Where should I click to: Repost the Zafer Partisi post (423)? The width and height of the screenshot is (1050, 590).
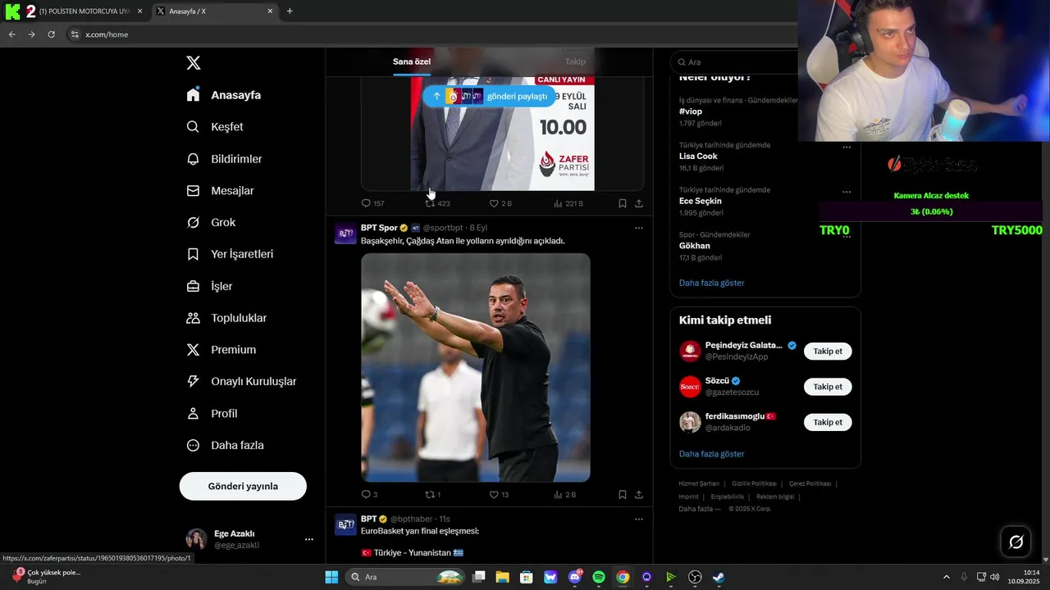[437, 203]
